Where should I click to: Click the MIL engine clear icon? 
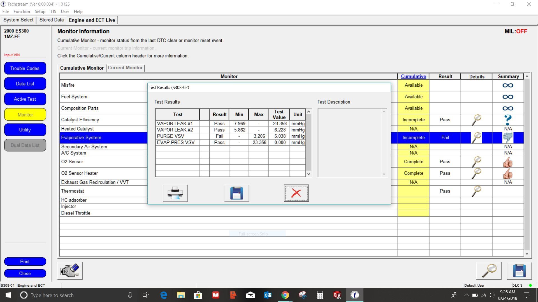pos(70,271)
